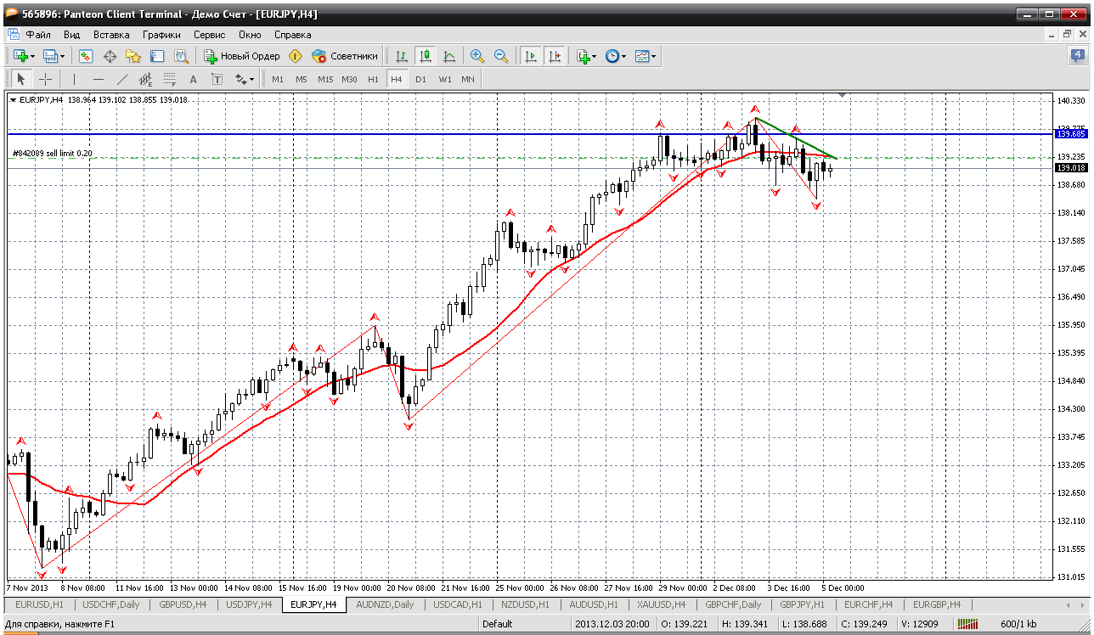Toggle the Chart Shift button
The image size is (1094, 635).
point(555,56)
